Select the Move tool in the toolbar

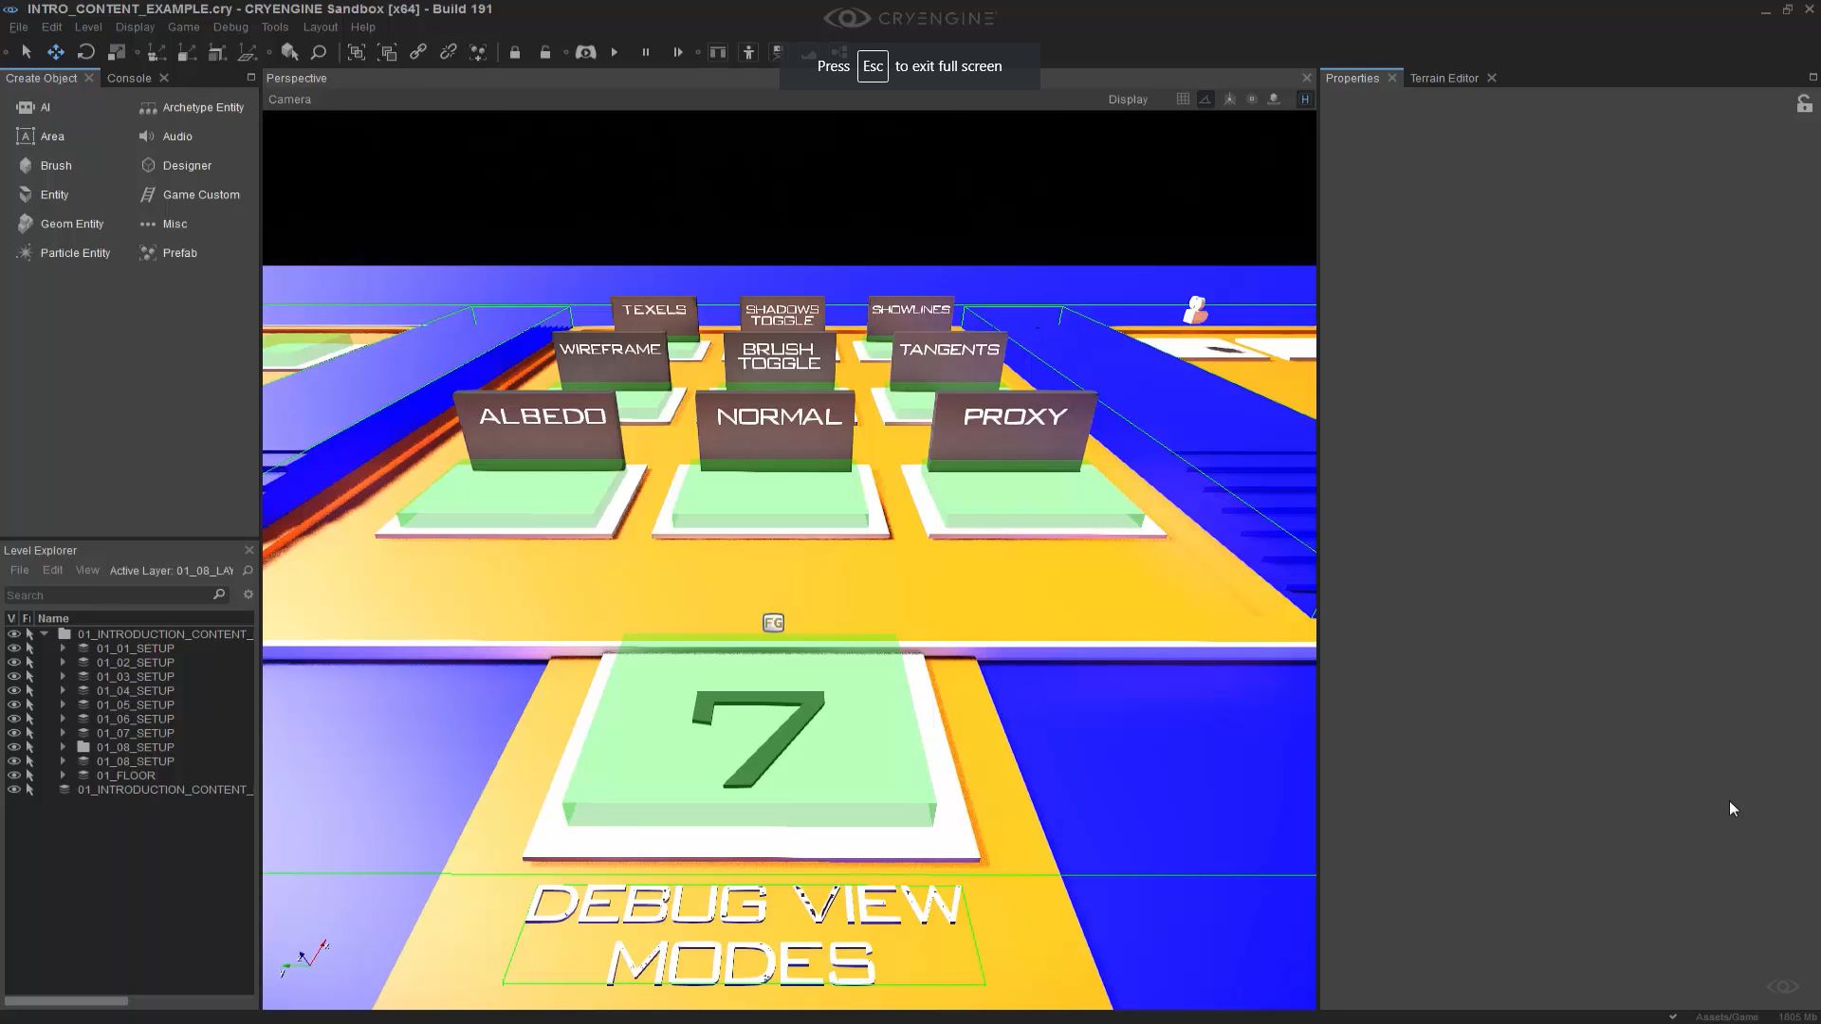(56, 52)
